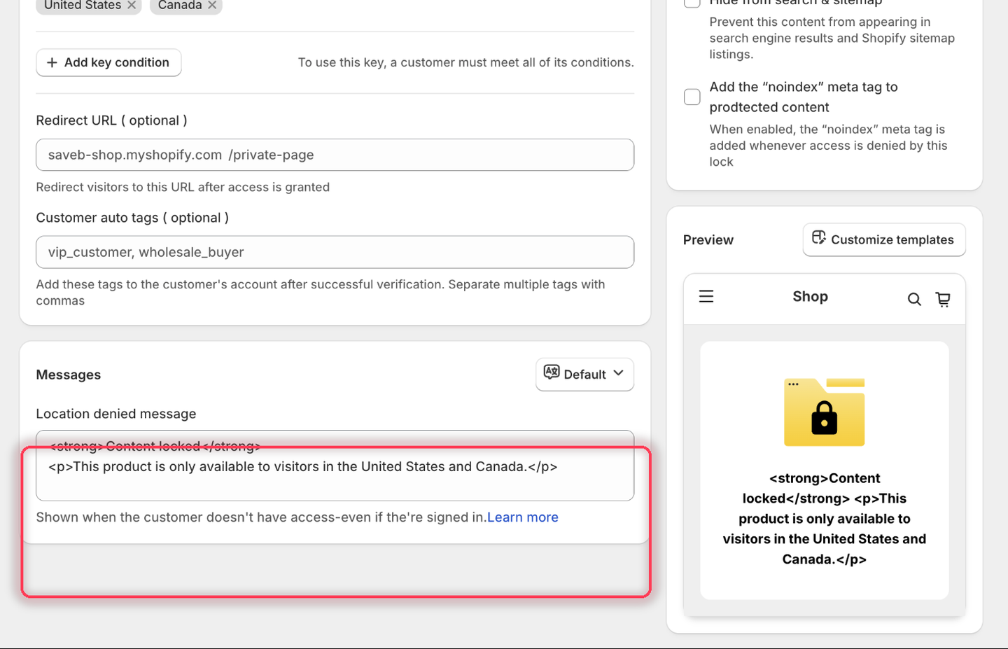The image size is (1008, 649).
Task: Click the "Customer auto tags ( optional )" label
Action: coord(132,218)
